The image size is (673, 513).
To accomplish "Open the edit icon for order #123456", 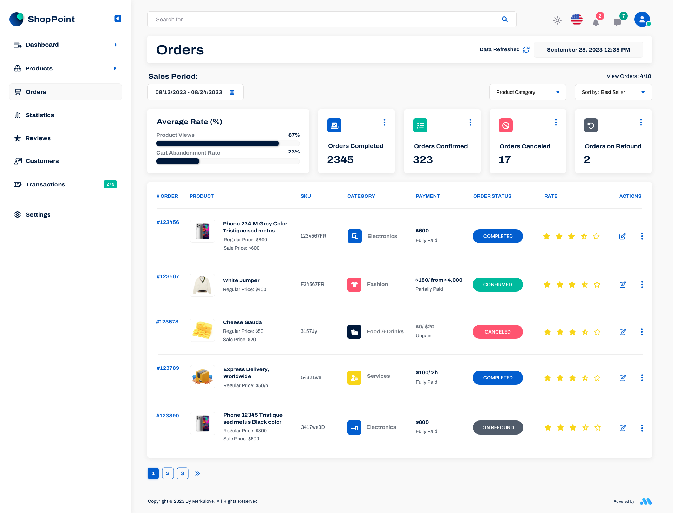I will (x=623, y=236).
